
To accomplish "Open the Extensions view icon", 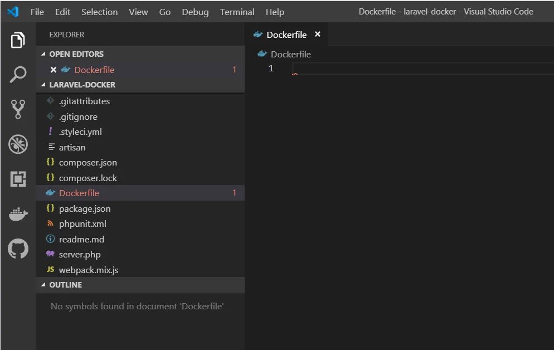I will 18,179.
